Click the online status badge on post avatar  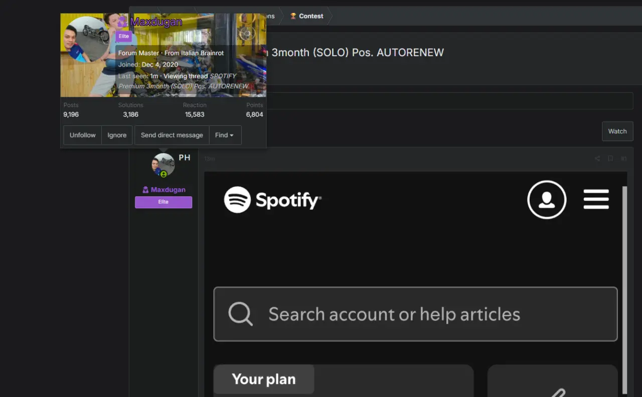click(x=164, y=174)
